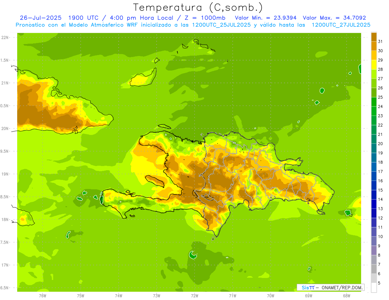Click the "68W" longitude axis label
Viewport: 389px width, 300px height.
(347, 295)
